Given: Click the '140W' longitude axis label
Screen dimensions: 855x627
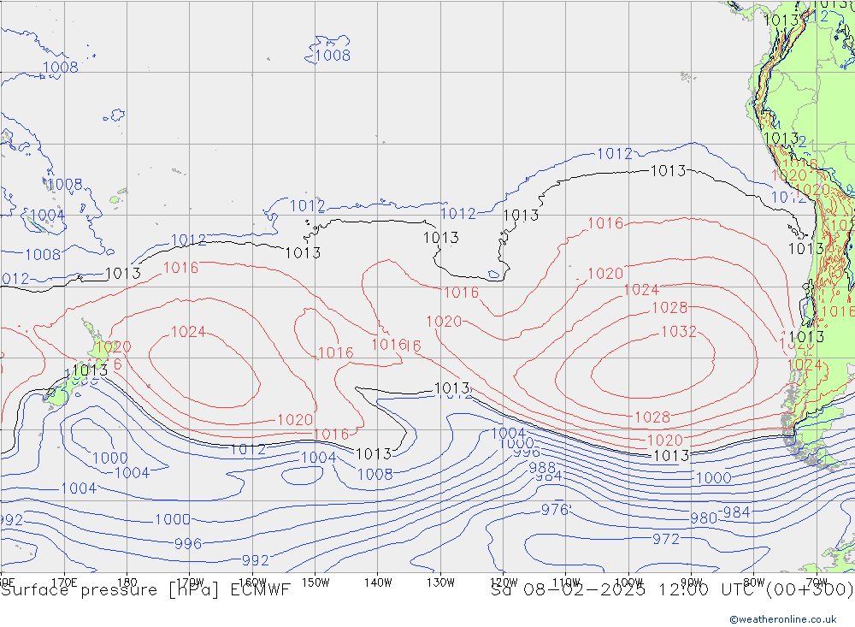Looking at the screenshot, I should (x=378, y=583).
